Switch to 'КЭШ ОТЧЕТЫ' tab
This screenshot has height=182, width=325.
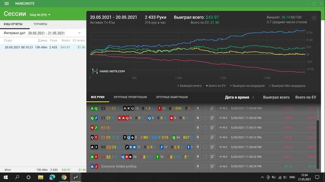(x=13, y=24)
